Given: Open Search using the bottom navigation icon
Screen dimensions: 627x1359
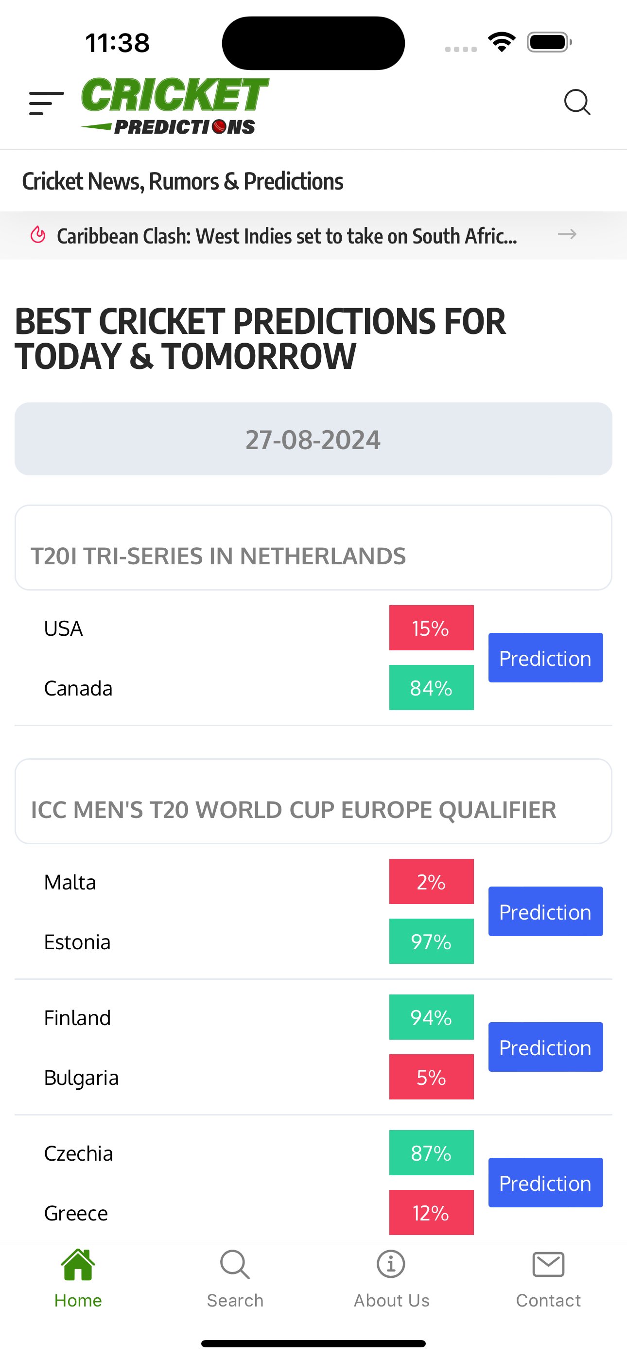Looking at the screenshot, I should (x=234, y=1279).
